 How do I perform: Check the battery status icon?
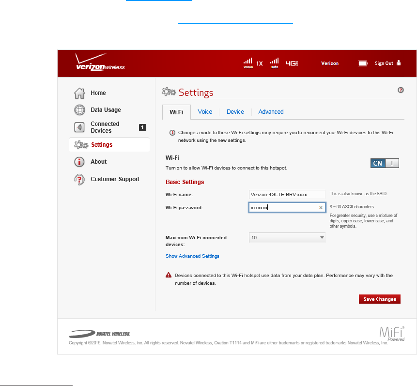coord(363,63)
